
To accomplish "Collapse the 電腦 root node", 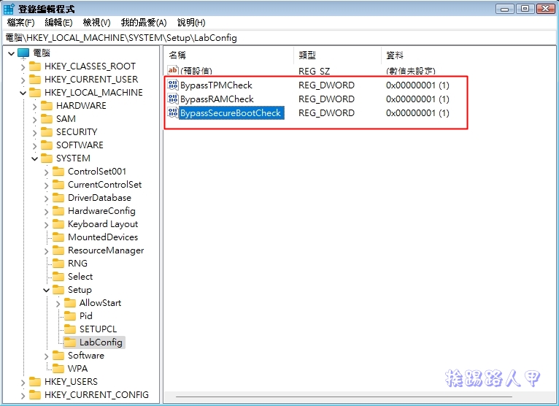I will [12, 53].
